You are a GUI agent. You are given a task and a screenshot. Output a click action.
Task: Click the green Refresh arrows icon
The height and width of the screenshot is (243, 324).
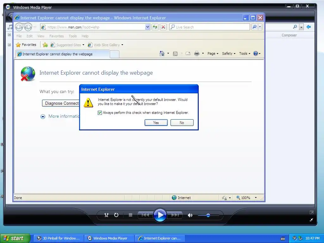[x=155, y=27]
